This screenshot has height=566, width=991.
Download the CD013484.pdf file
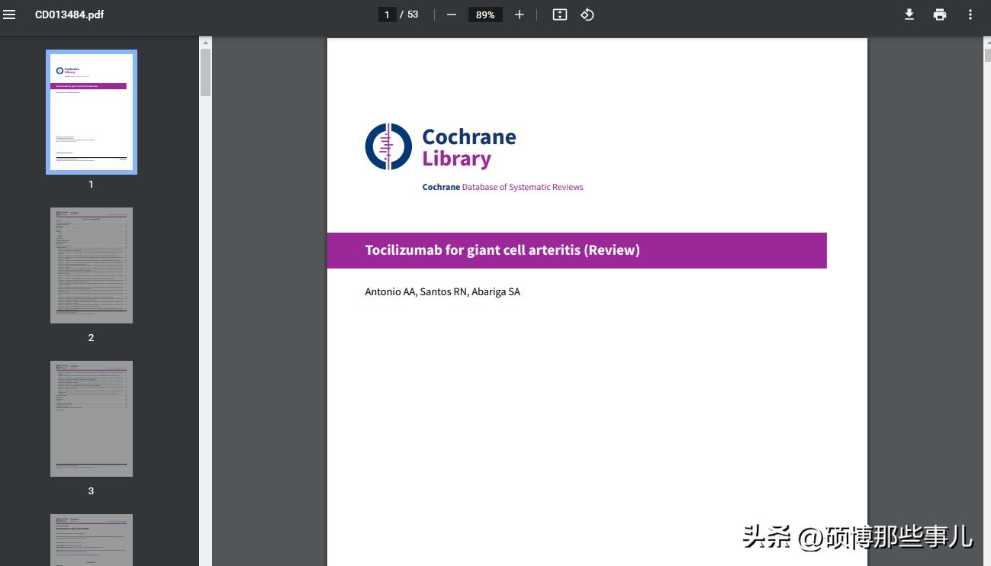[909, 14]
